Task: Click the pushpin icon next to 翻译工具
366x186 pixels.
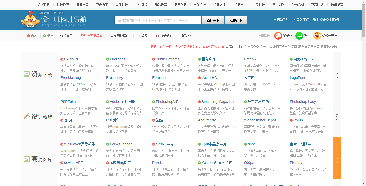Action: point(274,19)
